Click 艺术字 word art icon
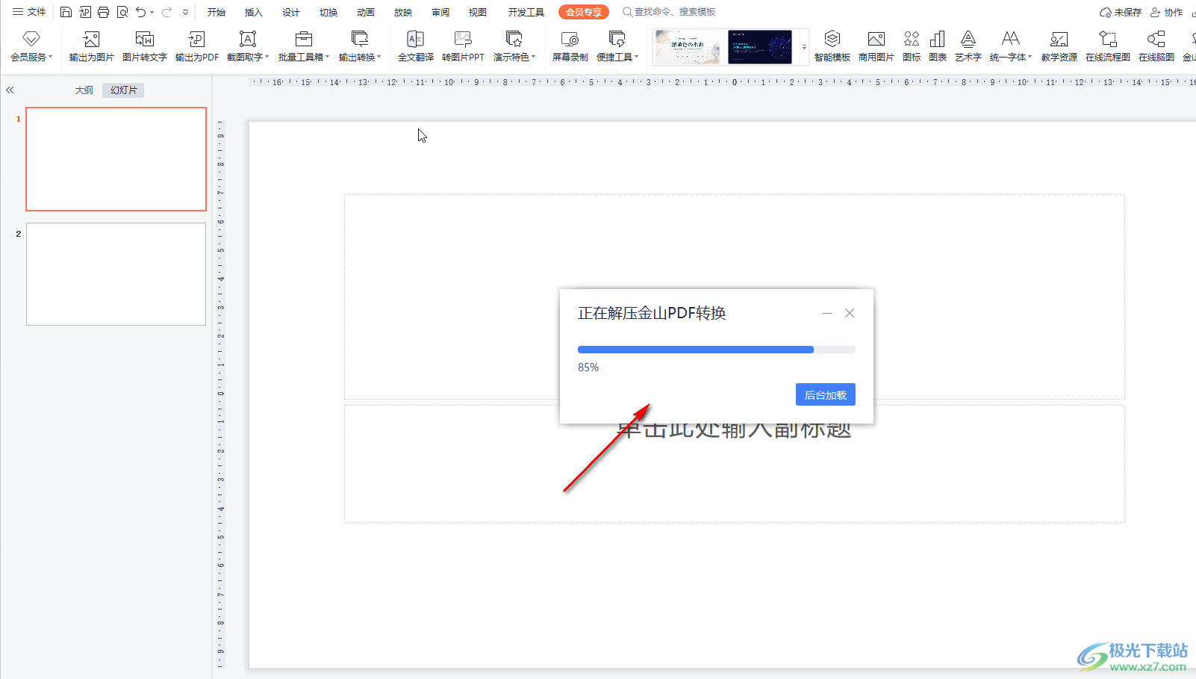 pyautogui.click(x=968, y=46)
